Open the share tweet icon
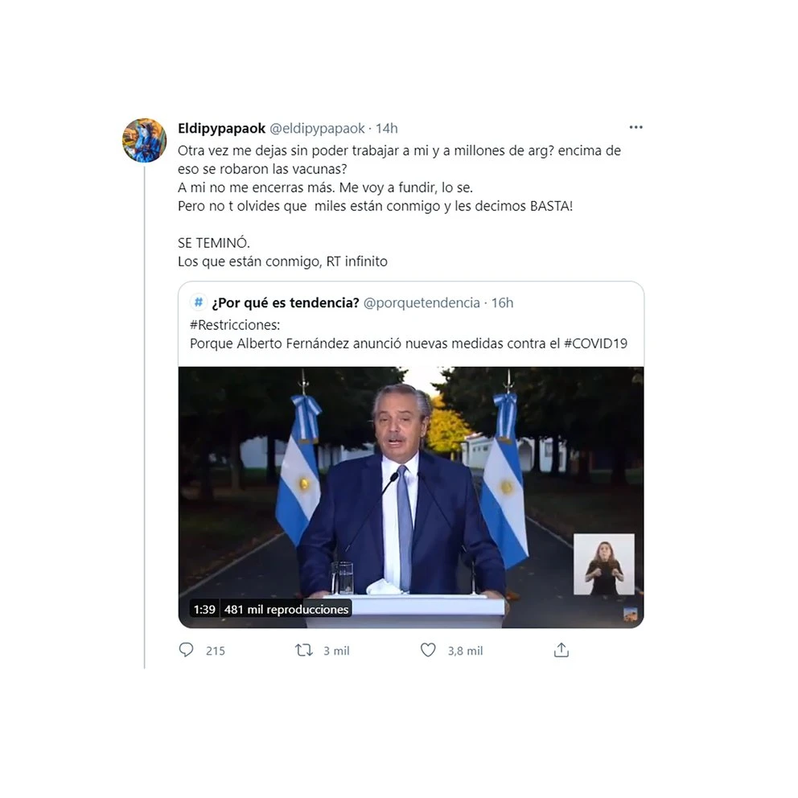The height and width of the screenshot is (798, 798). (561, 650)
